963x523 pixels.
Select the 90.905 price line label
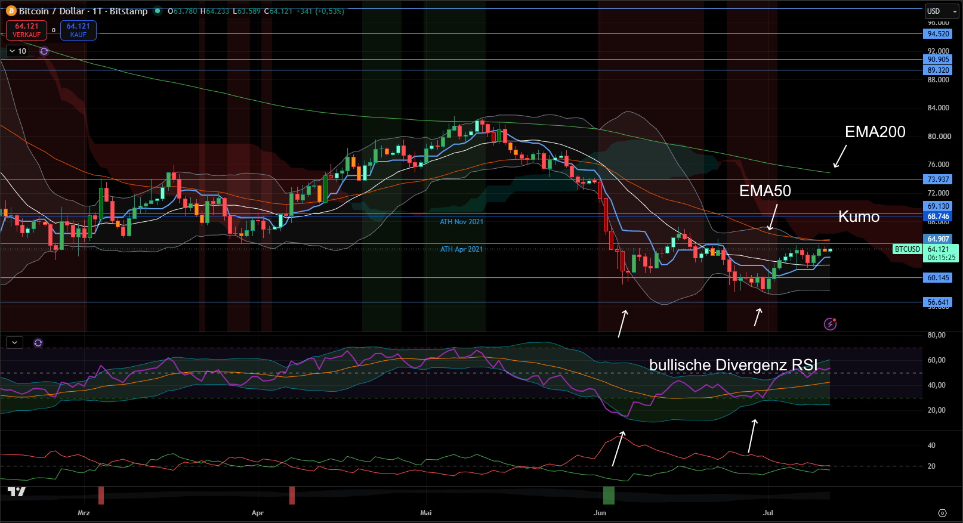pyautogui.click(x=938, y=60)
